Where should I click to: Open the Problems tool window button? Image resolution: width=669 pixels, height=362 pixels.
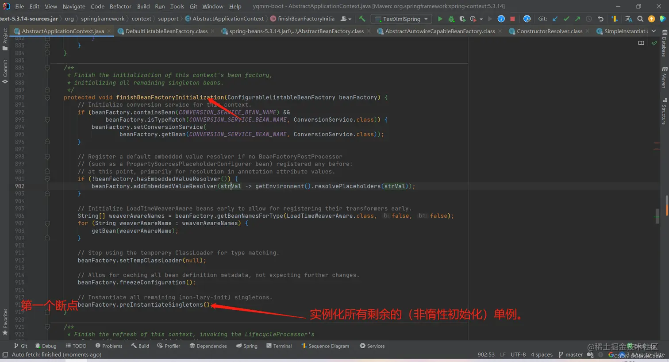(108, 346)
